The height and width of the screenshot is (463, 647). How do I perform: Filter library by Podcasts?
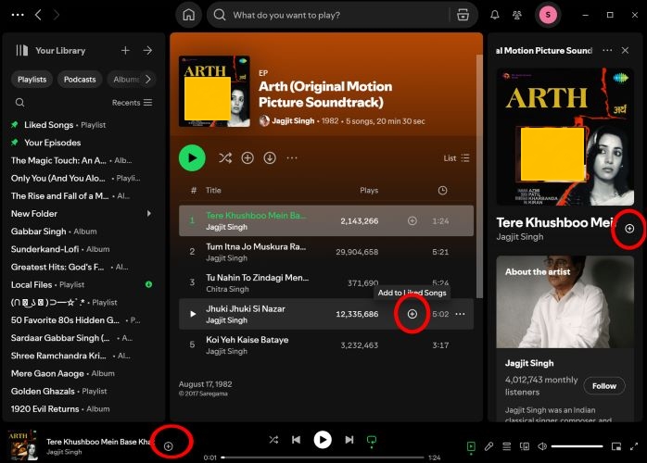[80, 79]
